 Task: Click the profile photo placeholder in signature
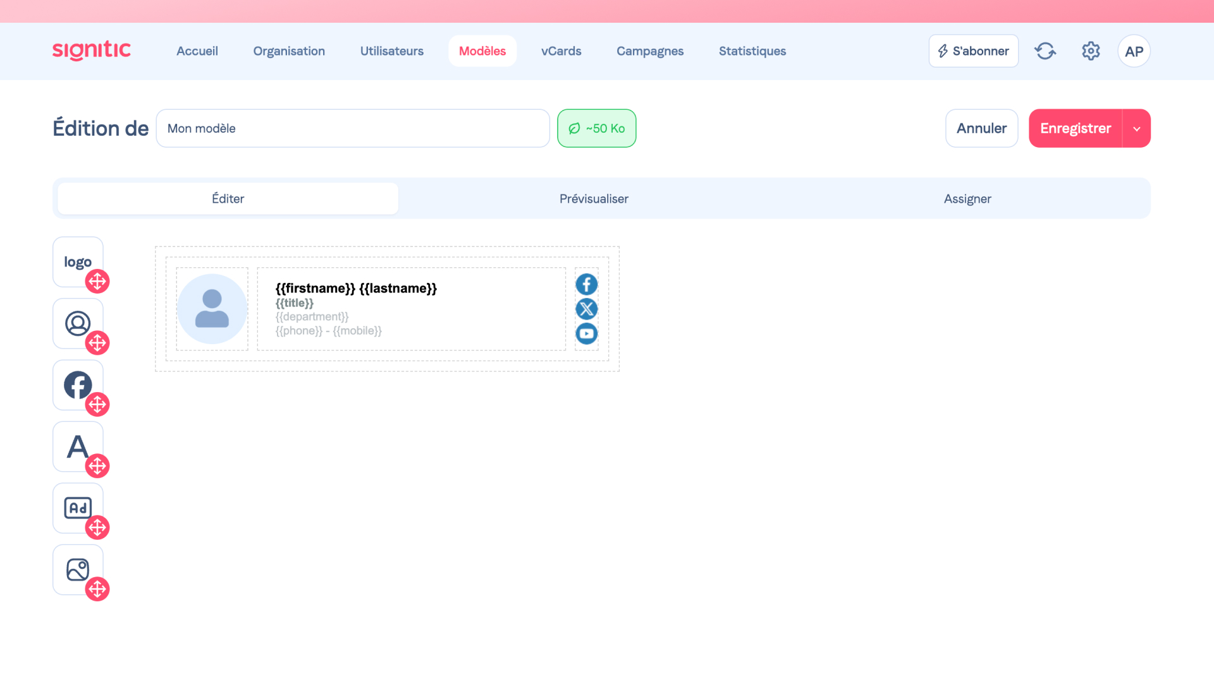pos(212,309)
